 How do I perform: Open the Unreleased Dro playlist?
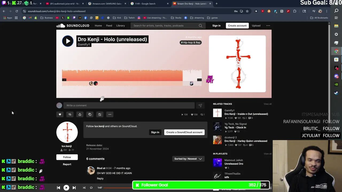(x=234, y=164)
